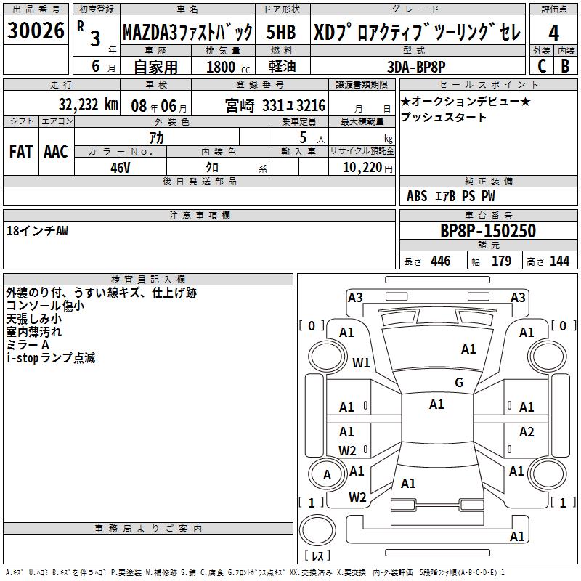
Task: Click the spare tire circle above レス
Action: [x=317, y=530]
